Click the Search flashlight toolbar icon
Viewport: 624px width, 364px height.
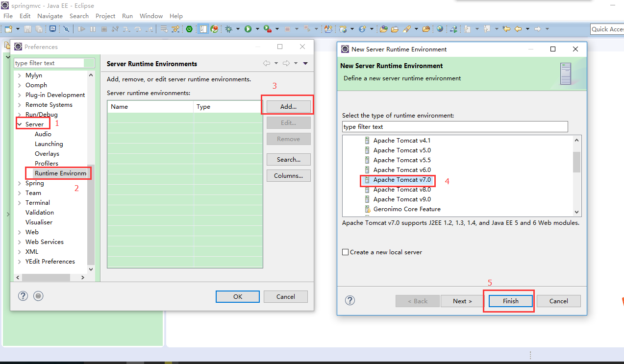407,29
